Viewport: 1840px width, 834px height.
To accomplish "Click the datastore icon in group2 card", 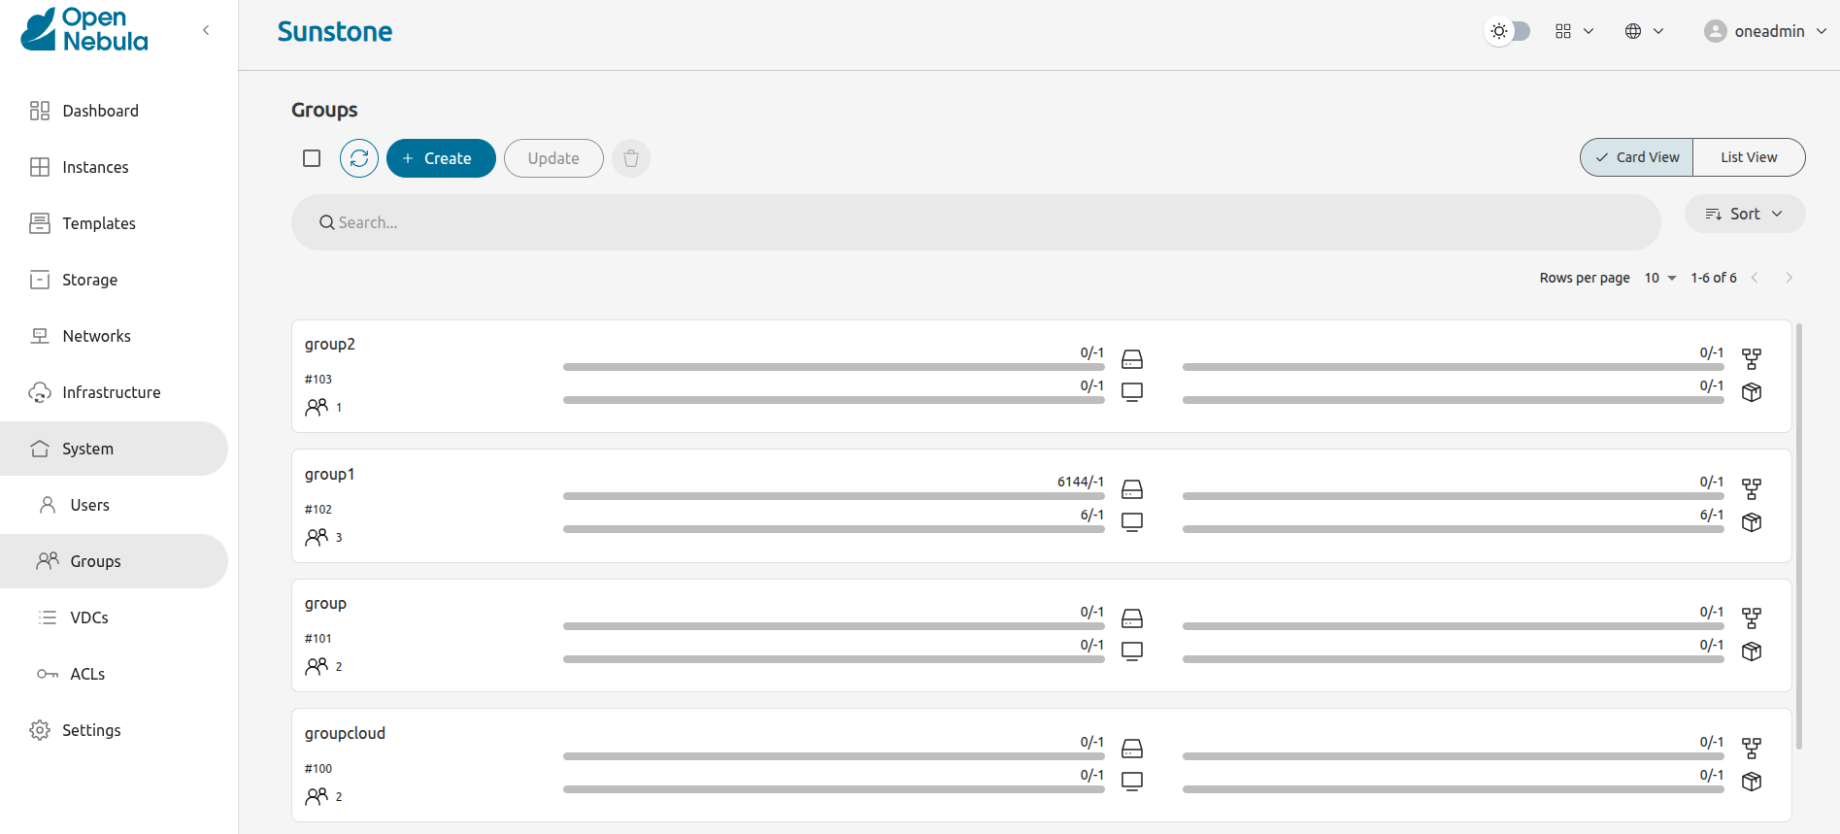I will tap(1132, 359).
